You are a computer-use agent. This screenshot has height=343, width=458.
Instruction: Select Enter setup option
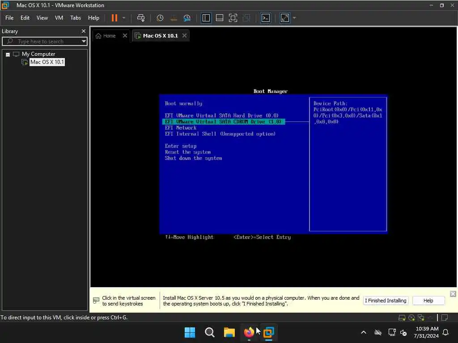click(x=181, y=146)
